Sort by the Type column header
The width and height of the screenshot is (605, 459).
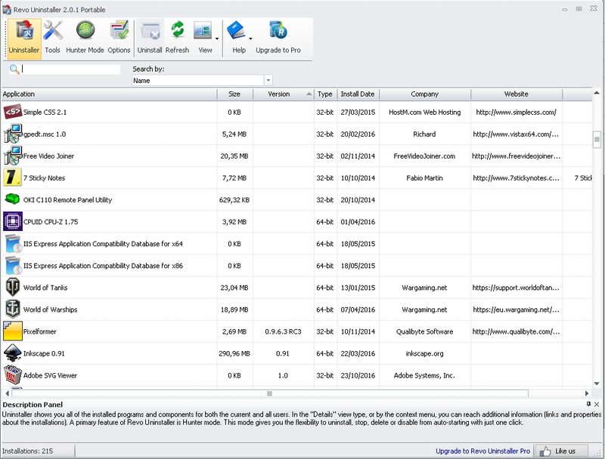325,94
